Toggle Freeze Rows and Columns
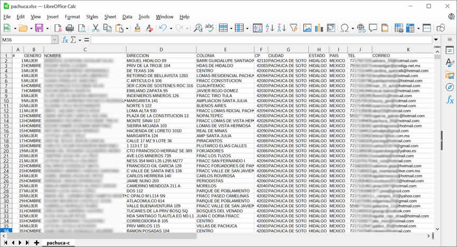Image resolution: width=457 pixels, height=247 pixels. pos(411,28)
